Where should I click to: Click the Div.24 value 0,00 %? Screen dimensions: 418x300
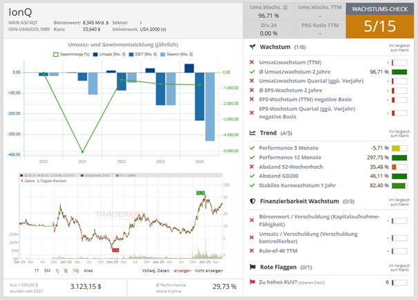[x=269, y=33]
